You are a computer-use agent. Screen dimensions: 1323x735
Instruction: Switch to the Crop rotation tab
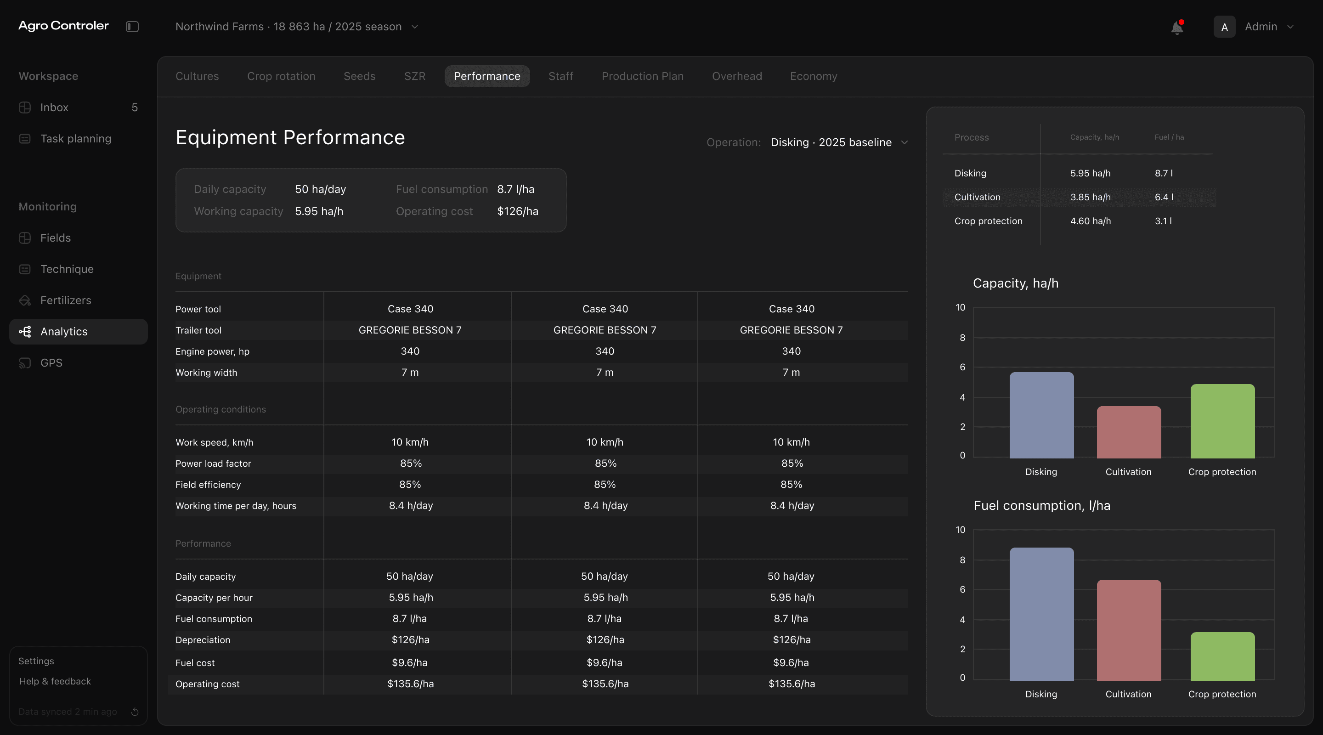[281, 76]
